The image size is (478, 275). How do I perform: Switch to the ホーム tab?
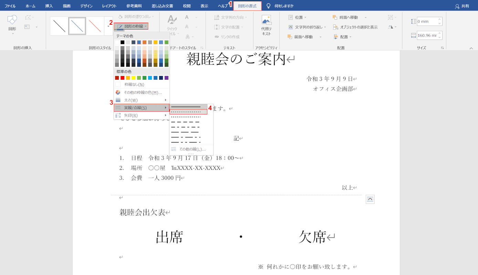30,6
